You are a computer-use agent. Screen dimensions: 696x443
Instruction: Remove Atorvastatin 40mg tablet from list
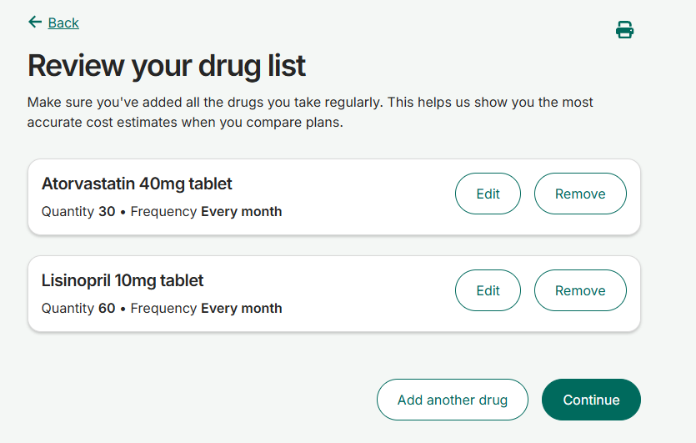point(580,194)
